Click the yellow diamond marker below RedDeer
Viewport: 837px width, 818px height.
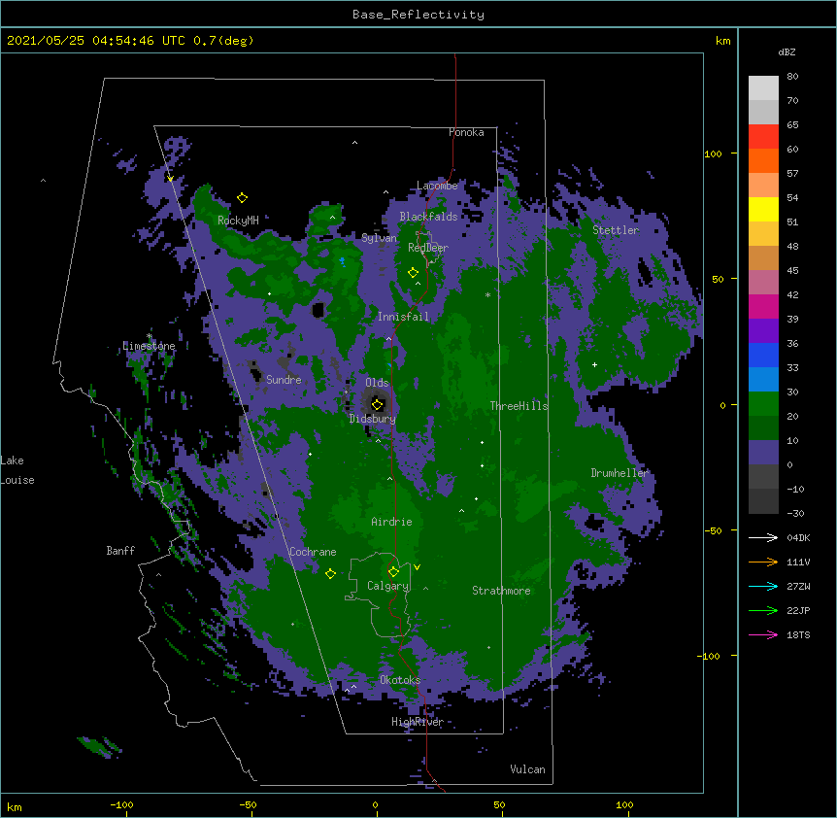[413, 273]
